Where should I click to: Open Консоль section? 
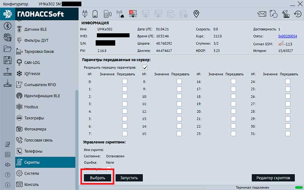45,184
